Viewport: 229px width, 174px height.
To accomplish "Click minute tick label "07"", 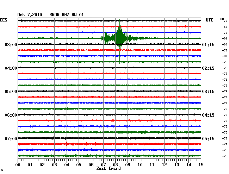I will tap(103, 164).
